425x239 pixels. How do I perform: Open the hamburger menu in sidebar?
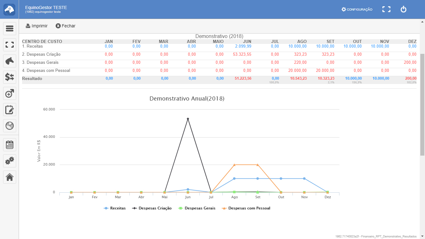[x=10, y=29]
